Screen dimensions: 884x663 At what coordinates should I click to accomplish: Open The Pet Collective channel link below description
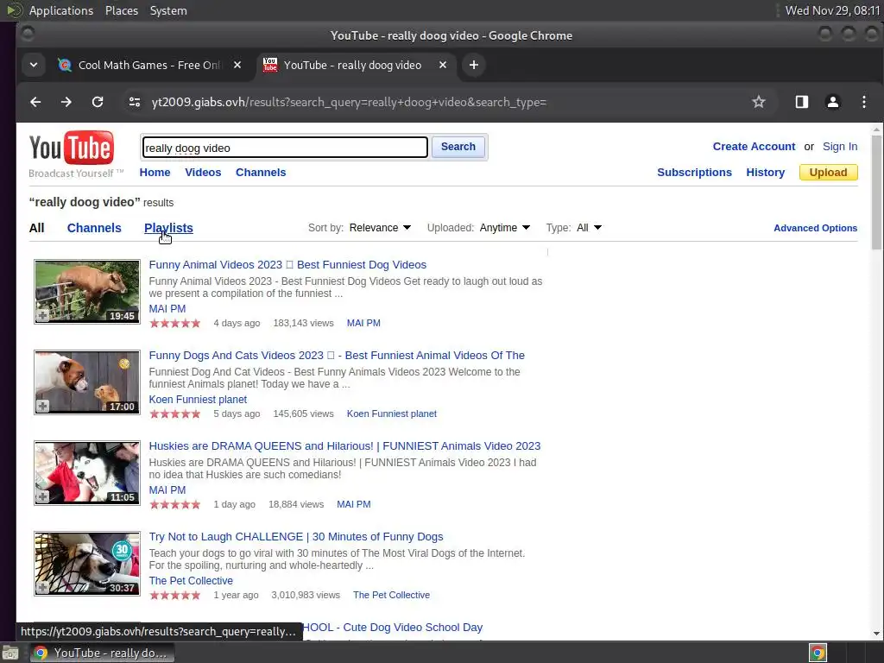[x=191, y=581]
